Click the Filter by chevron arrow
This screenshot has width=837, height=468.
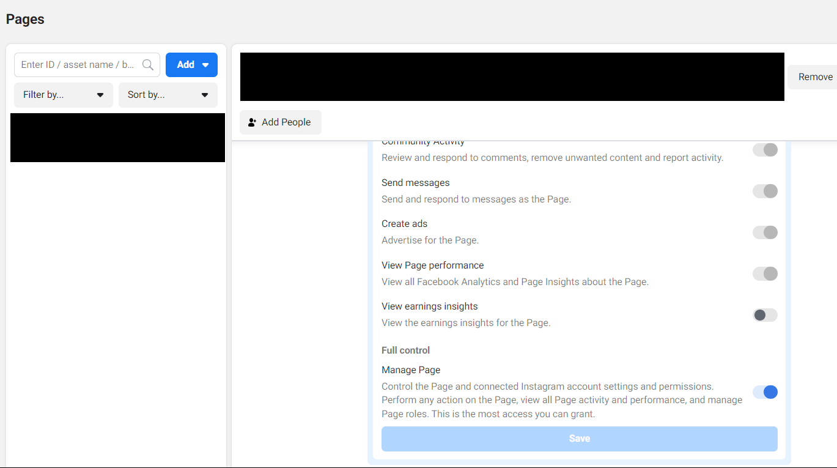pos(100,95)
